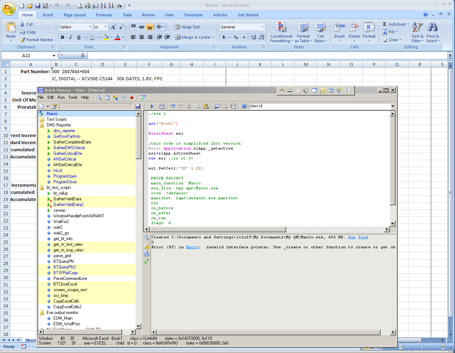This screenshot has height=353, width=455.
Task: Click the wait spinner icon in floating toolbar
Action: point(306,91)
